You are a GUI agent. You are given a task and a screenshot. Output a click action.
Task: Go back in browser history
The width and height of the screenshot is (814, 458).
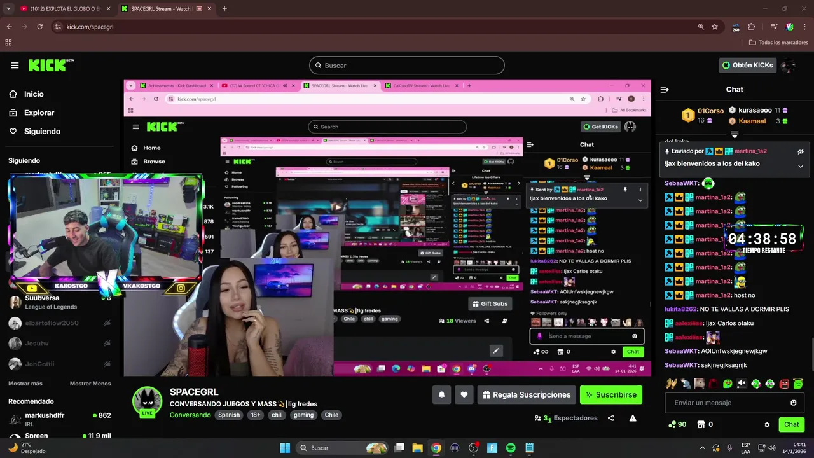tap(9, 27)
